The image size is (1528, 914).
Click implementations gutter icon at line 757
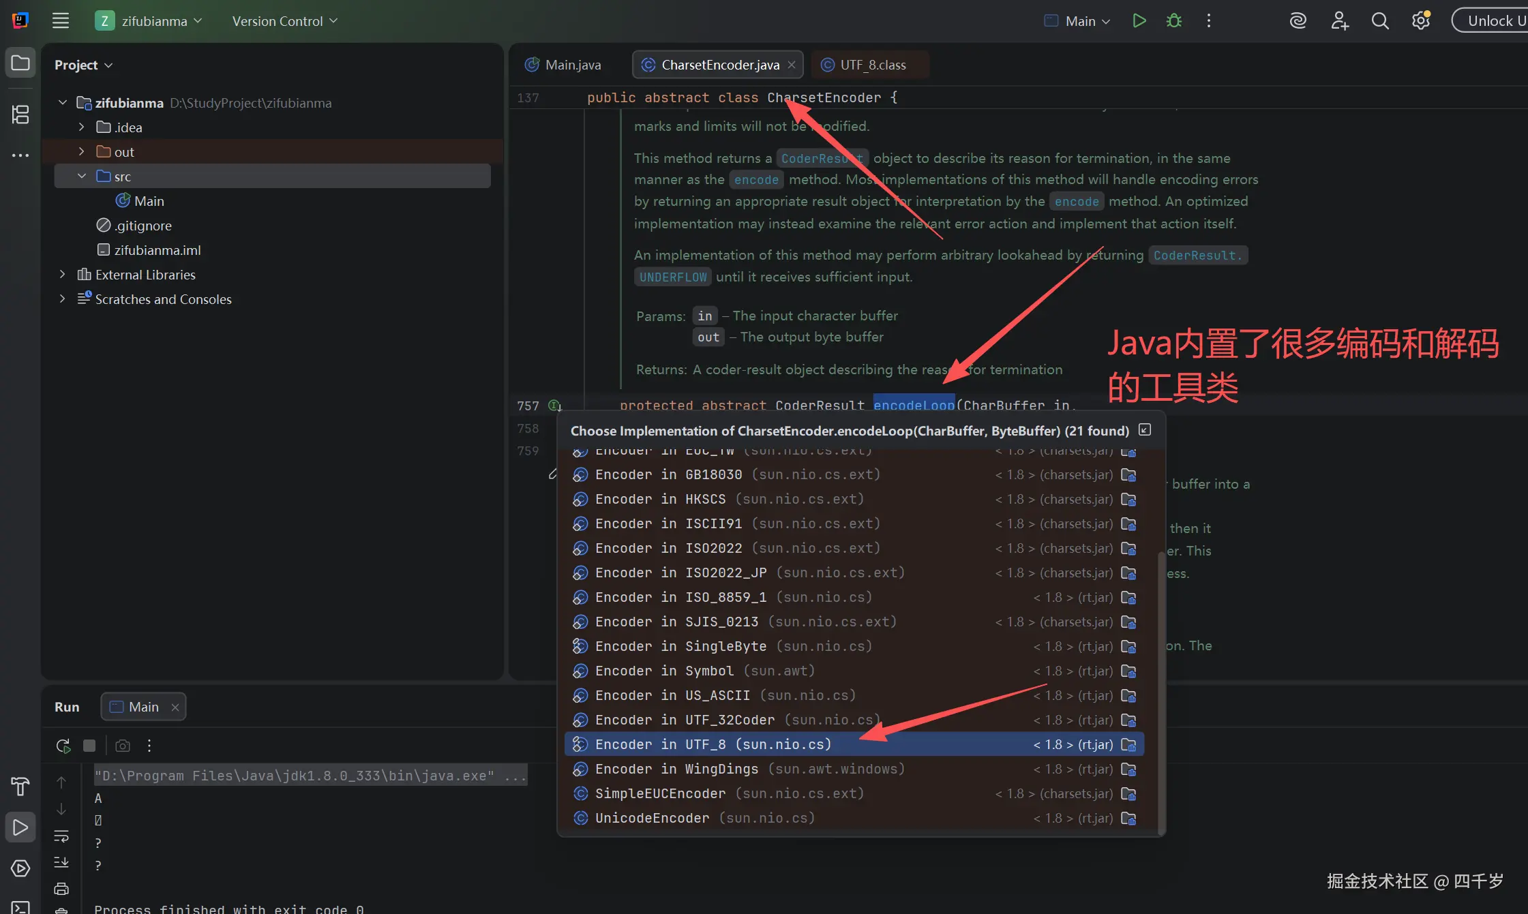(x=554, y=406)
